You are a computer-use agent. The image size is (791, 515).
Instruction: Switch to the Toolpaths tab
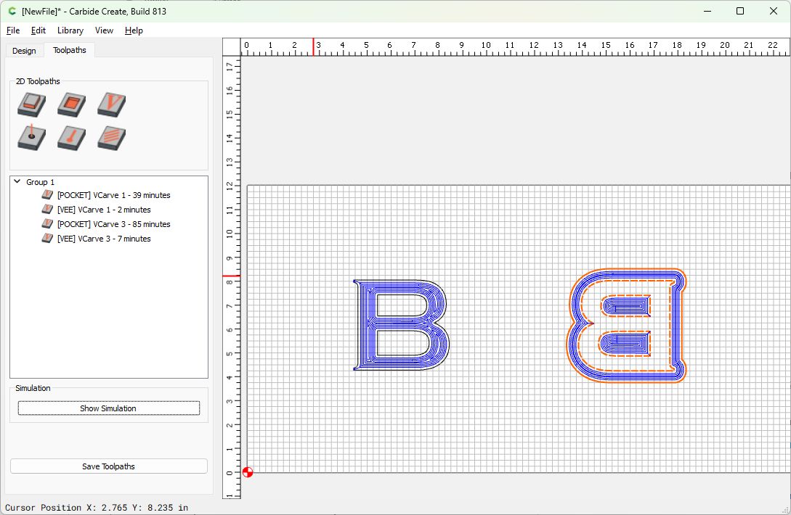(70, 50)
